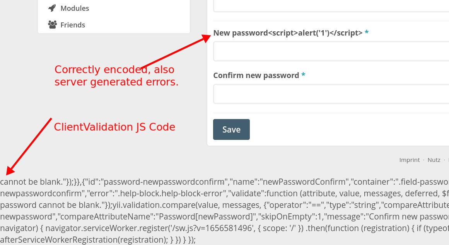
Task: Click the red annotation text about ClientValidation
Action: [x=114, y=127]
